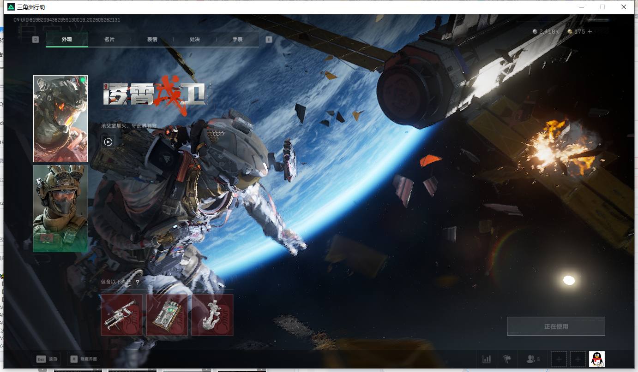The height and width of the screenshot is (372, 638).
Task: Click the 三角洲行动 title bar app icon
Action: pyautogui.click(x=11, y=7)
